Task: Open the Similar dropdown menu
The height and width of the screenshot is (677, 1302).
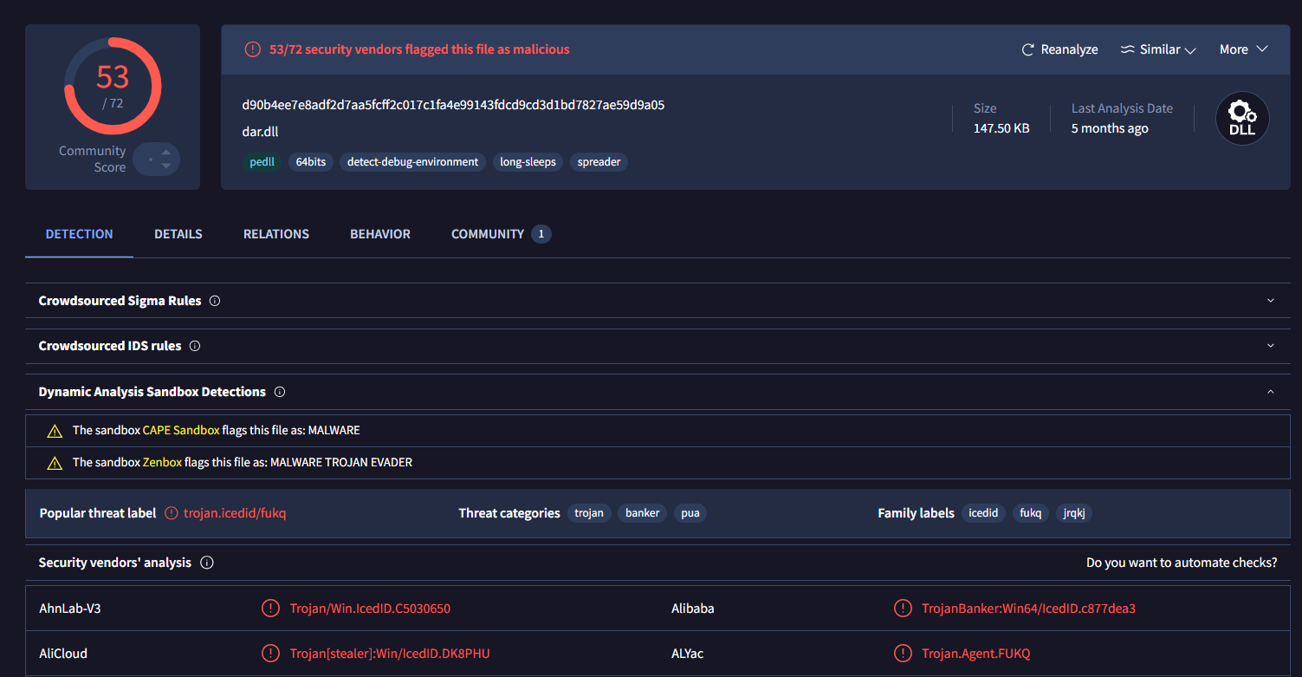Action: pyautogui.click(x=1157, y=49)
